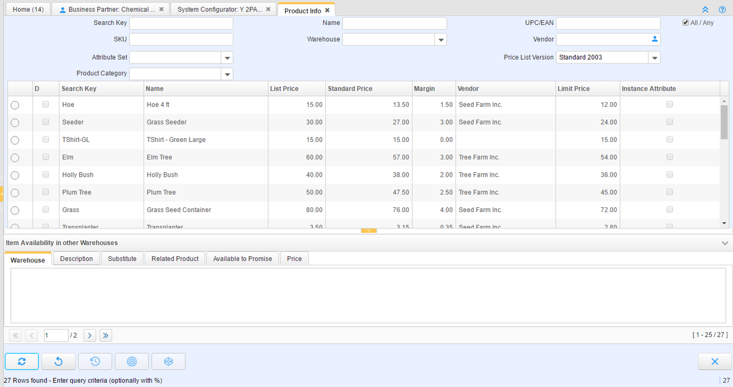The height and width of the screenshot is (387, 733).
Task: Go to the next results page
Action: [x=89, y=335]
